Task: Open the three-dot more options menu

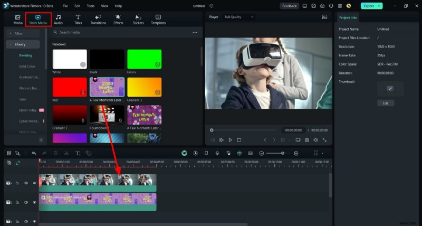Action: click(195, 32)
